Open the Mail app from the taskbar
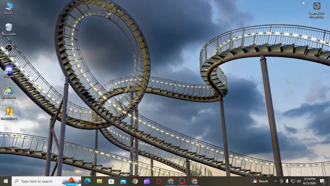Screen dimensions: 330x186 (x=123, y=181)
